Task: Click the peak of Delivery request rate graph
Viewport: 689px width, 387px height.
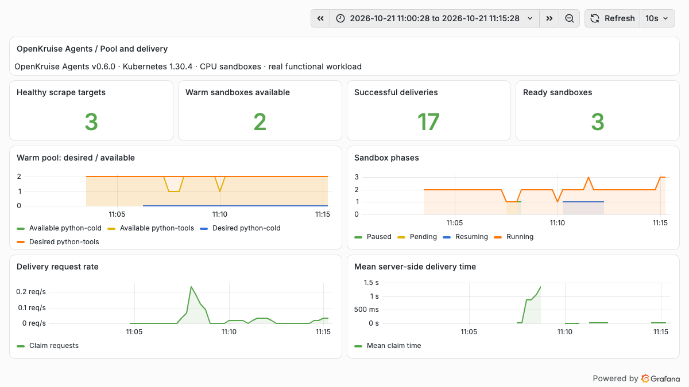Action: (191, 287)
